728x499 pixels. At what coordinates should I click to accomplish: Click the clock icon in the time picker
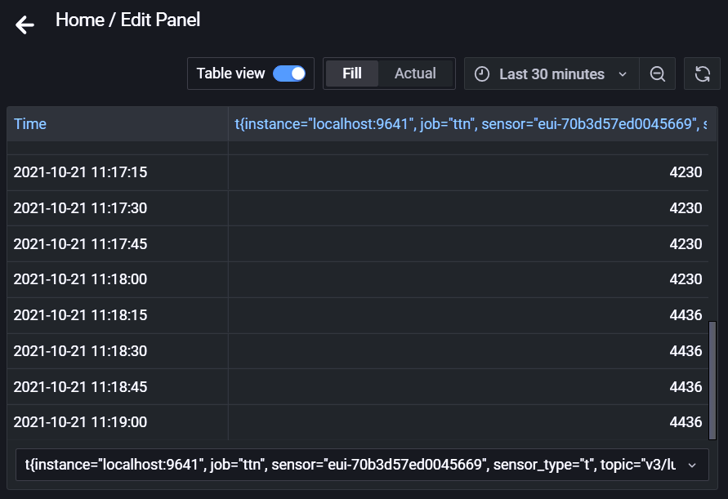484,73
